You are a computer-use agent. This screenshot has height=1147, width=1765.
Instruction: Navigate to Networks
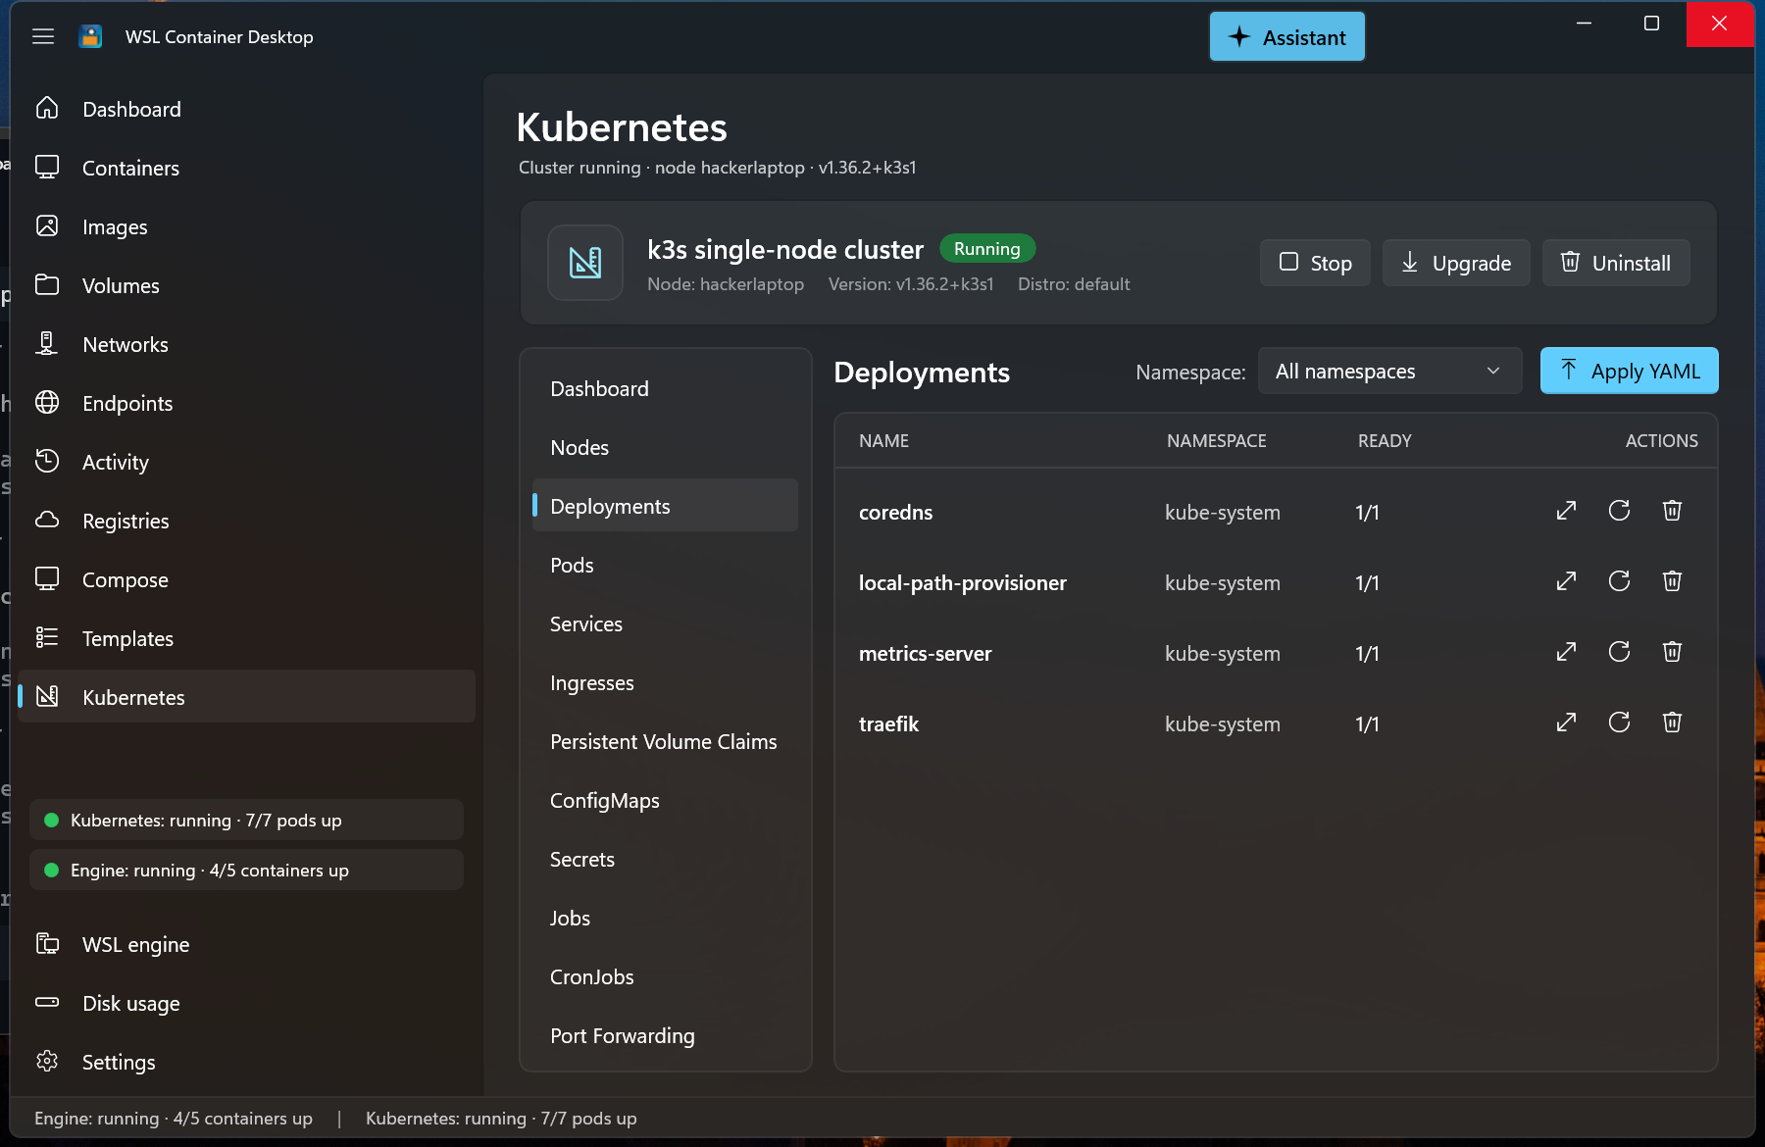coord(246,344)
